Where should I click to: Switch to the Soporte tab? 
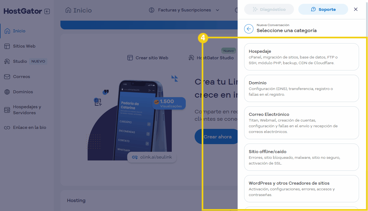[323, 9]
